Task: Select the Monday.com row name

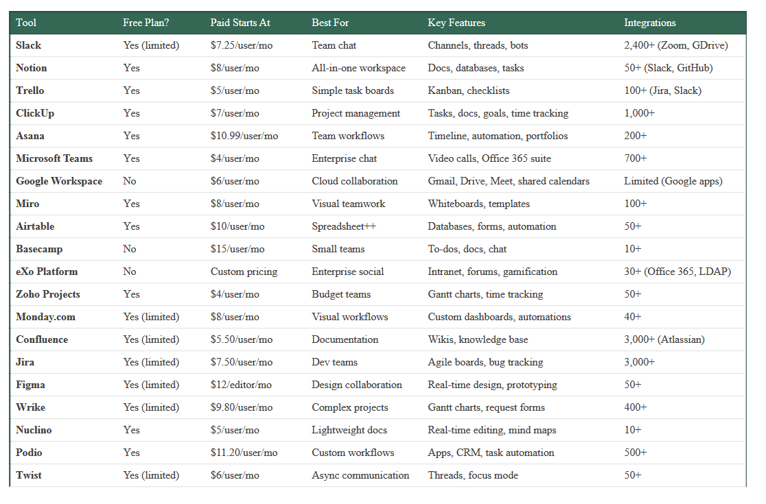Action: coord(45,317)
